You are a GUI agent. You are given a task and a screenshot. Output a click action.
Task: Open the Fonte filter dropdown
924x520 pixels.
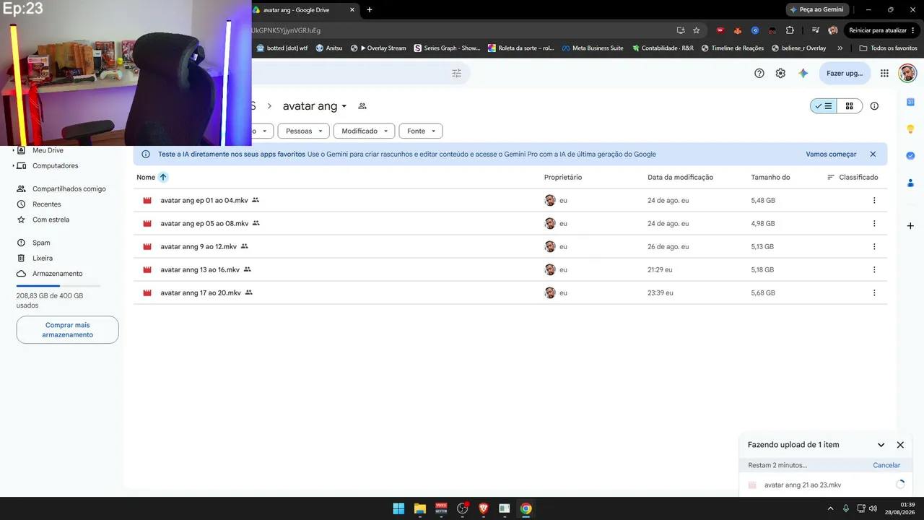(x=420, y=131)
